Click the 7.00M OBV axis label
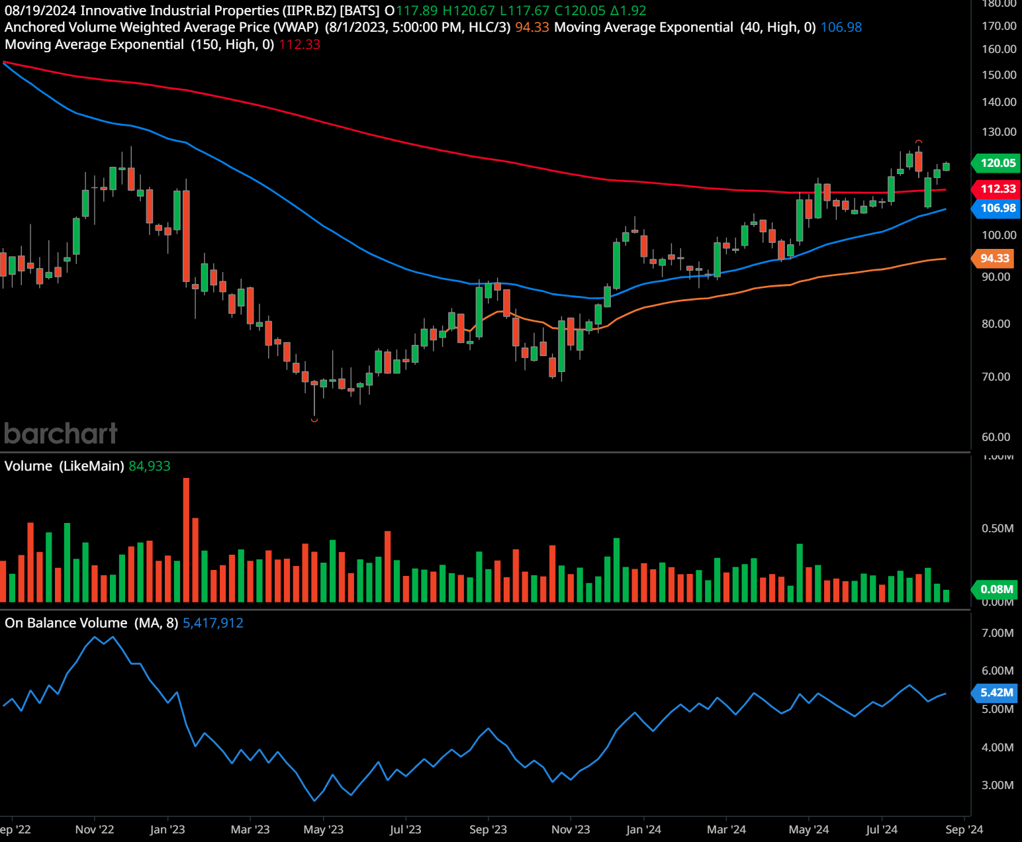The image size is (1022, 842). 998,633
